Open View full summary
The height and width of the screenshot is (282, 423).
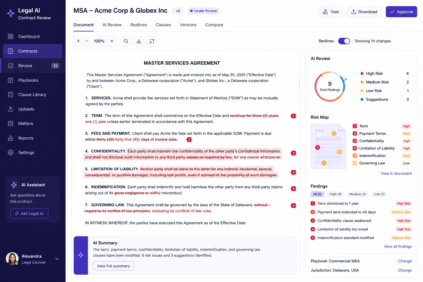tap(113, 266)
